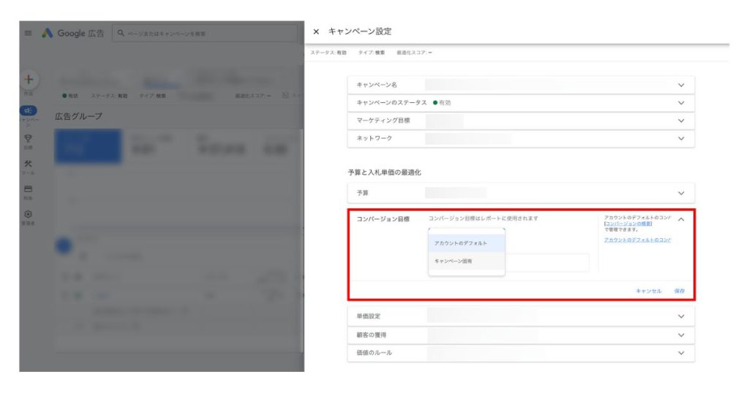Viewport: 749px width, 393px height.
Task: Expand the 予算 section chevron
Action: tap(680, 194)
